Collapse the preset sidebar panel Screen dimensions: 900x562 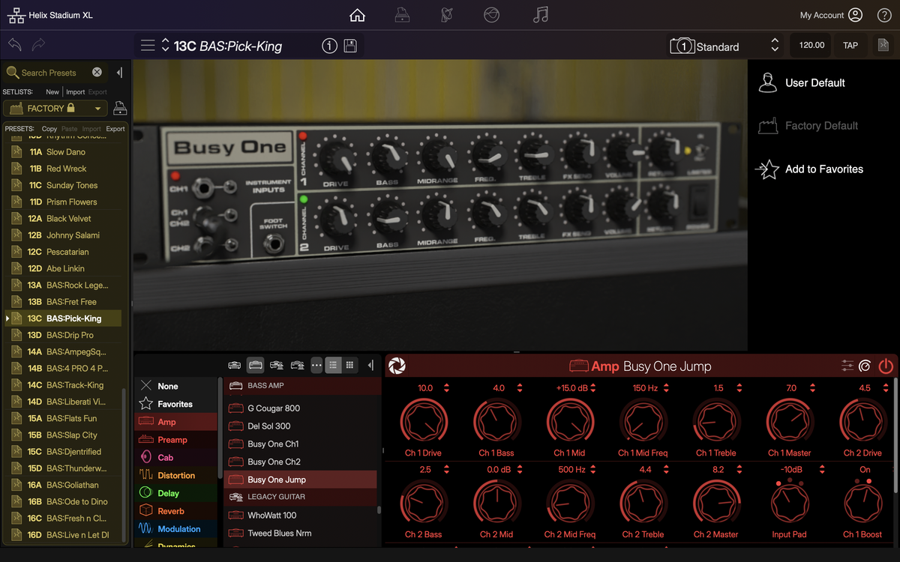(x=119, y=72)
